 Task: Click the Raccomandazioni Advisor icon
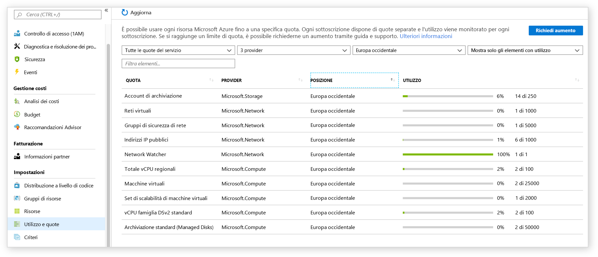pos(17,127)
